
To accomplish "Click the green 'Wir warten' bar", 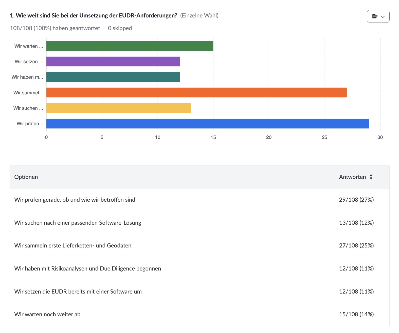I will point(130,46).
